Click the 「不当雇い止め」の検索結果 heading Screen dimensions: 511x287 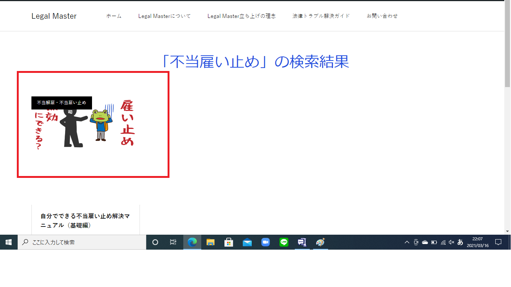pyautogui.click(x=255, y=62)
